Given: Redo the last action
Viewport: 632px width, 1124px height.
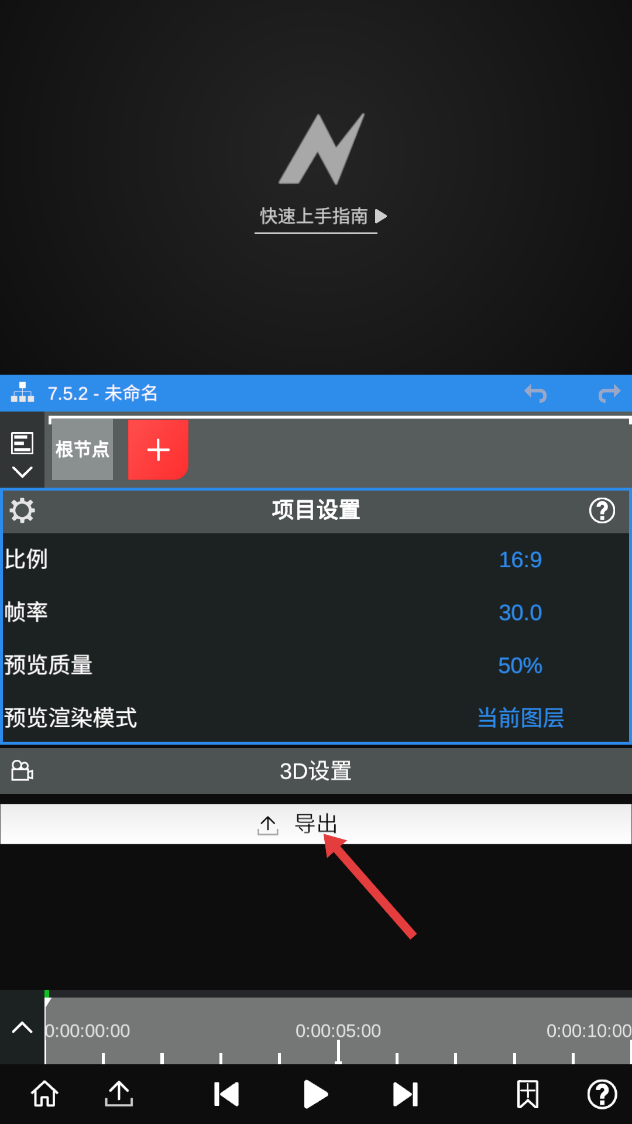Looking at the screenshot, I should (609, 393).
